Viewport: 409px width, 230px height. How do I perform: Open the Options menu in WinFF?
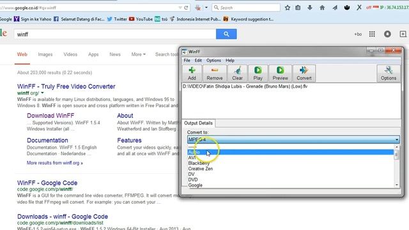213,61
